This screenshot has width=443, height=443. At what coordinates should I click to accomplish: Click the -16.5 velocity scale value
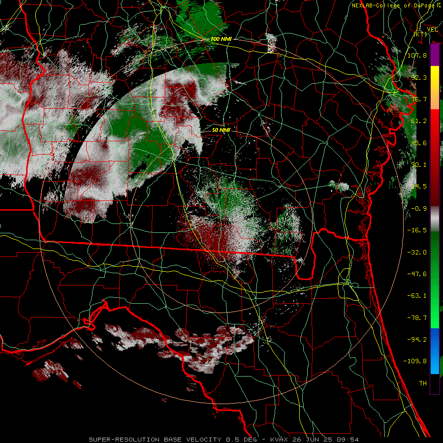click(x=417, y=230)
